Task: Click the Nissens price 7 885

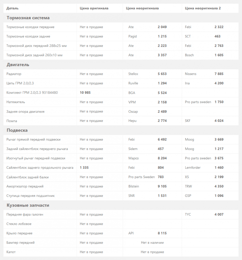Action: (x=219, y=74)
